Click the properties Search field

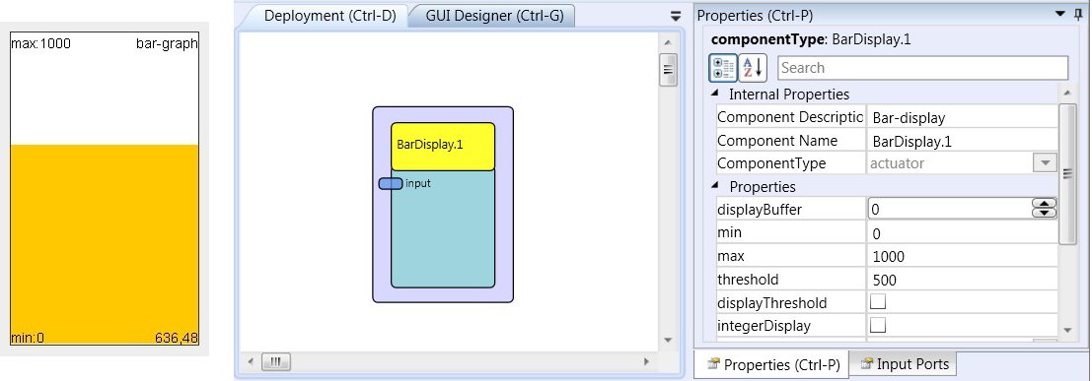click(922, 68)
